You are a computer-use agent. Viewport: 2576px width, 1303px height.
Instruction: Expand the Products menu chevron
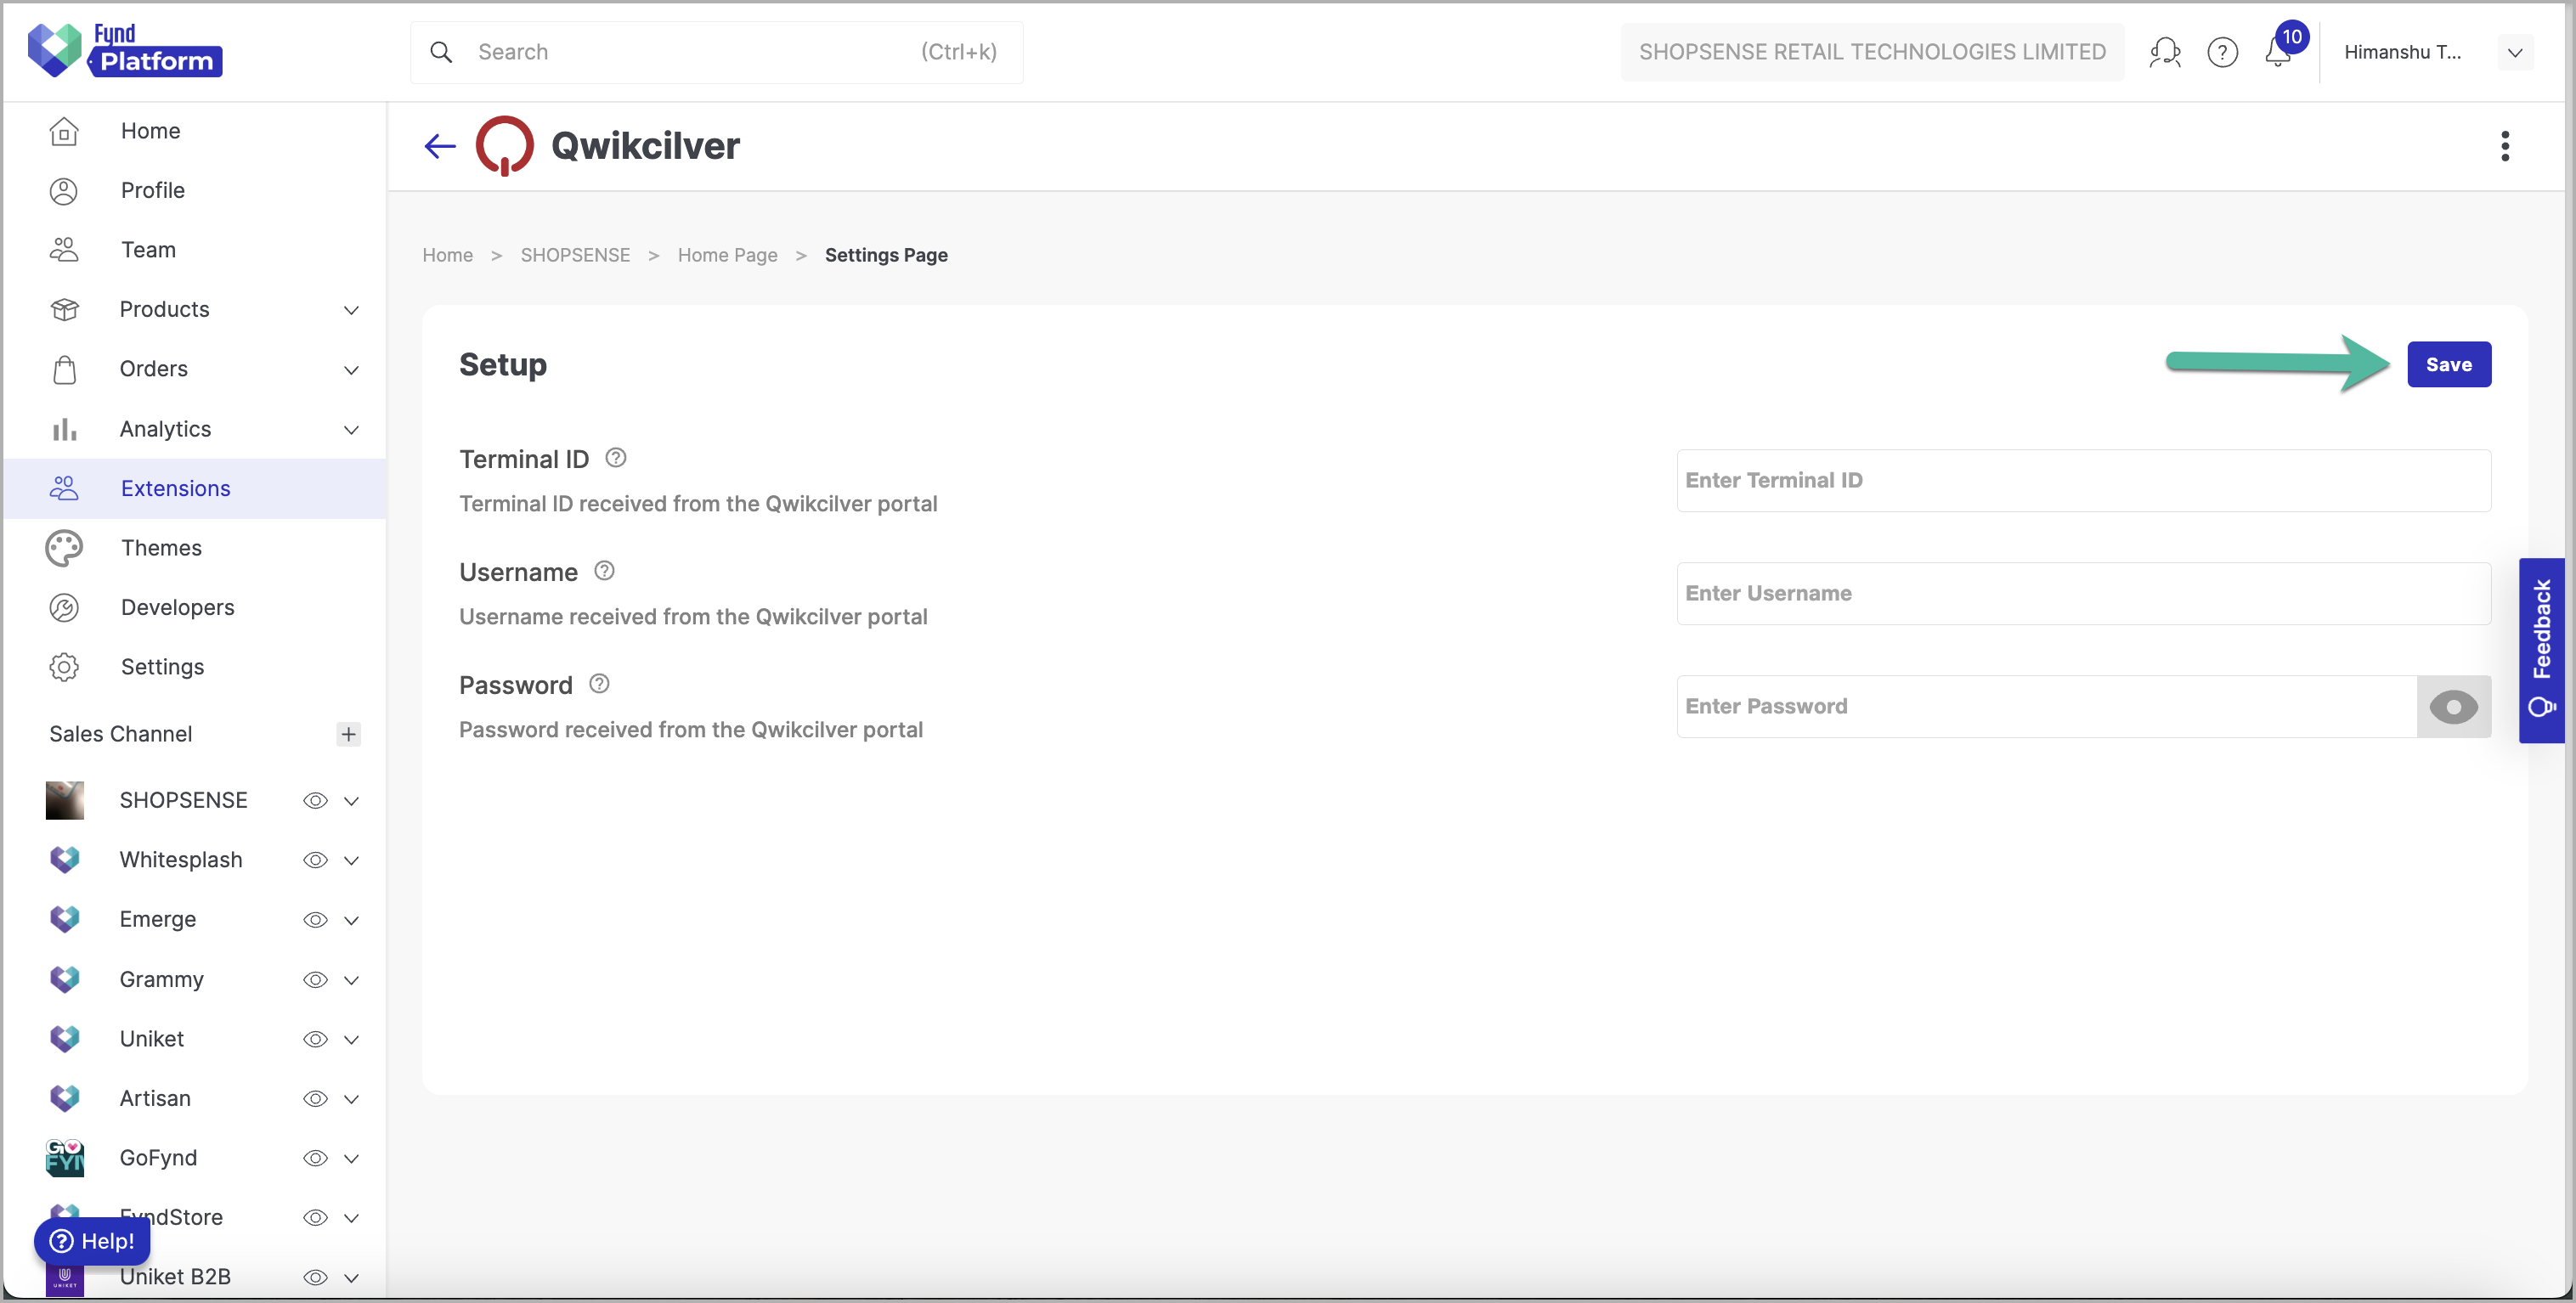point(351,310)
